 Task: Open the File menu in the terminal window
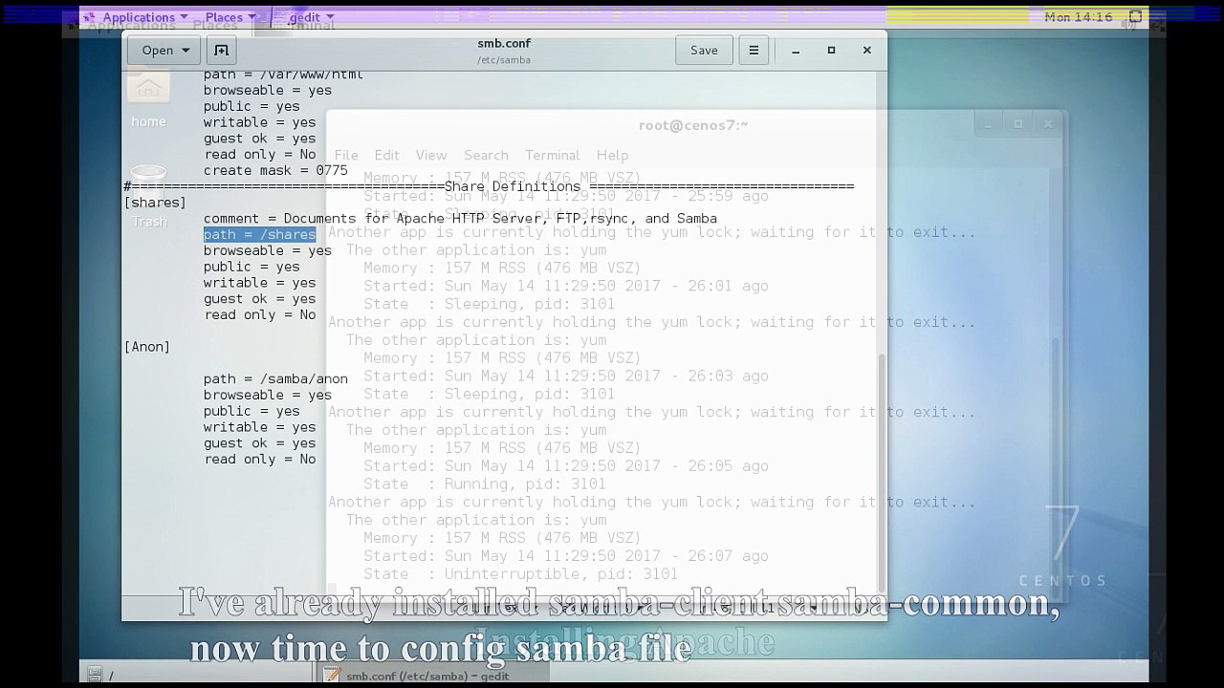346,155
